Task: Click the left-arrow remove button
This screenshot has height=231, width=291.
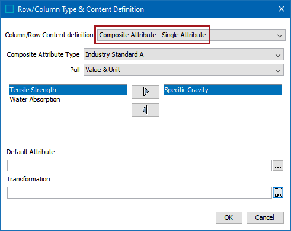Action: click(x=145, y=110)
